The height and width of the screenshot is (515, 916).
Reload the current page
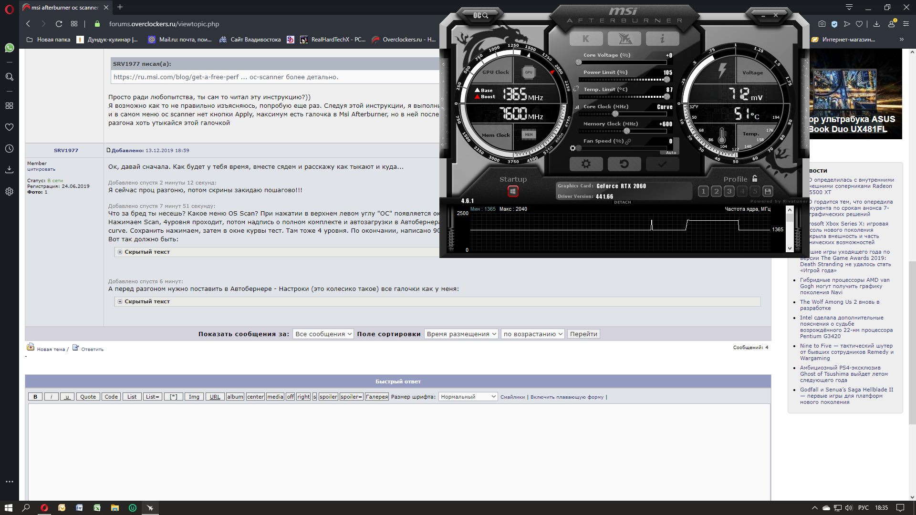pos(59,24)
